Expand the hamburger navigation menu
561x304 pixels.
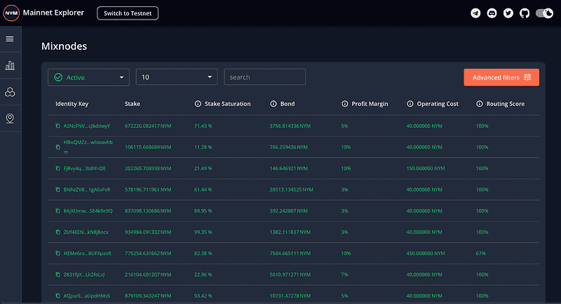click(10, 39)
